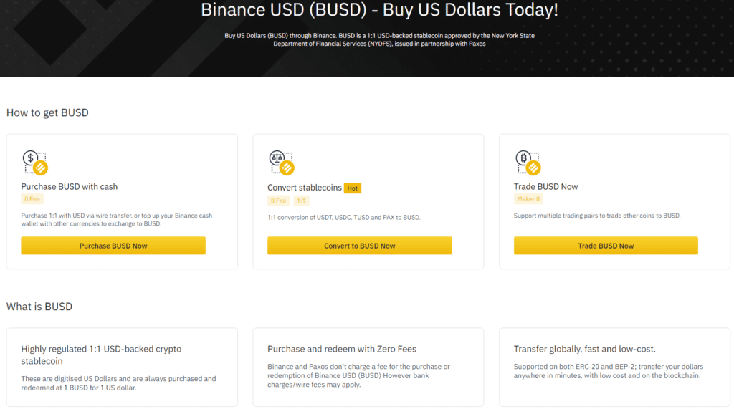Screen dimensions: 734x409
Task: Select the Convert stablecoins title
Action: 304,188
